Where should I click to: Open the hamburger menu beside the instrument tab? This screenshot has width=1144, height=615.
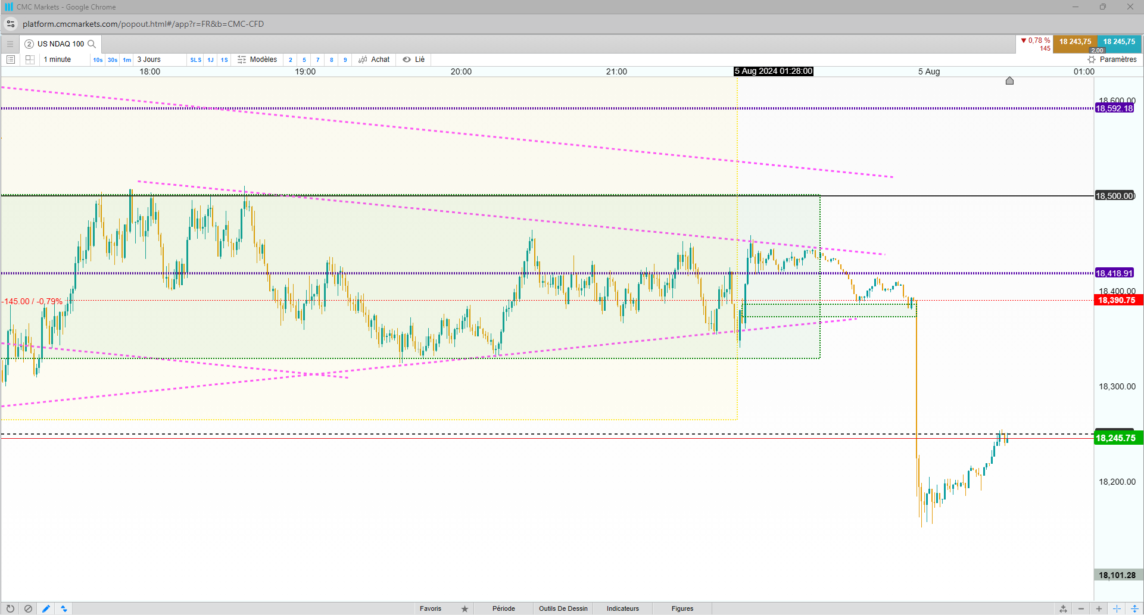10,43
